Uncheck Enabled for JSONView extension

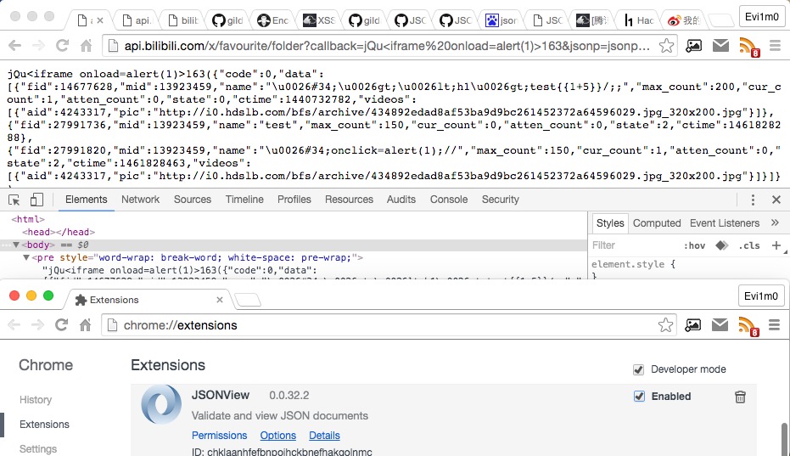639,397
